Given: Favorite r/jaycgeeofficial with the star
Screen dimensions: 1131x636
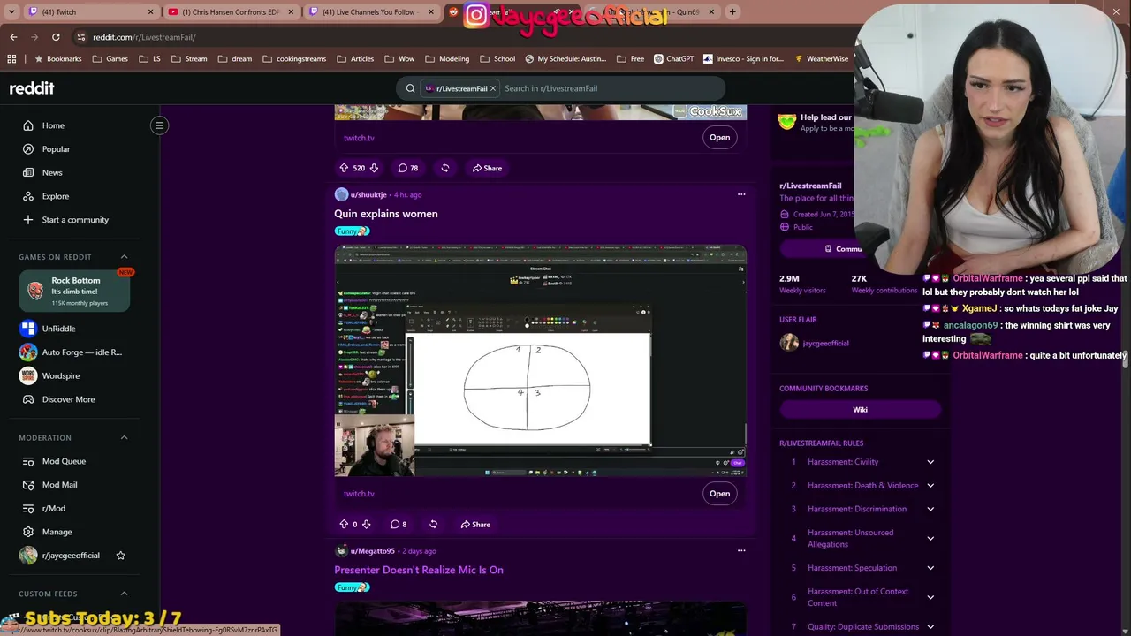Looking at the screenshot, I should point(121,556).
